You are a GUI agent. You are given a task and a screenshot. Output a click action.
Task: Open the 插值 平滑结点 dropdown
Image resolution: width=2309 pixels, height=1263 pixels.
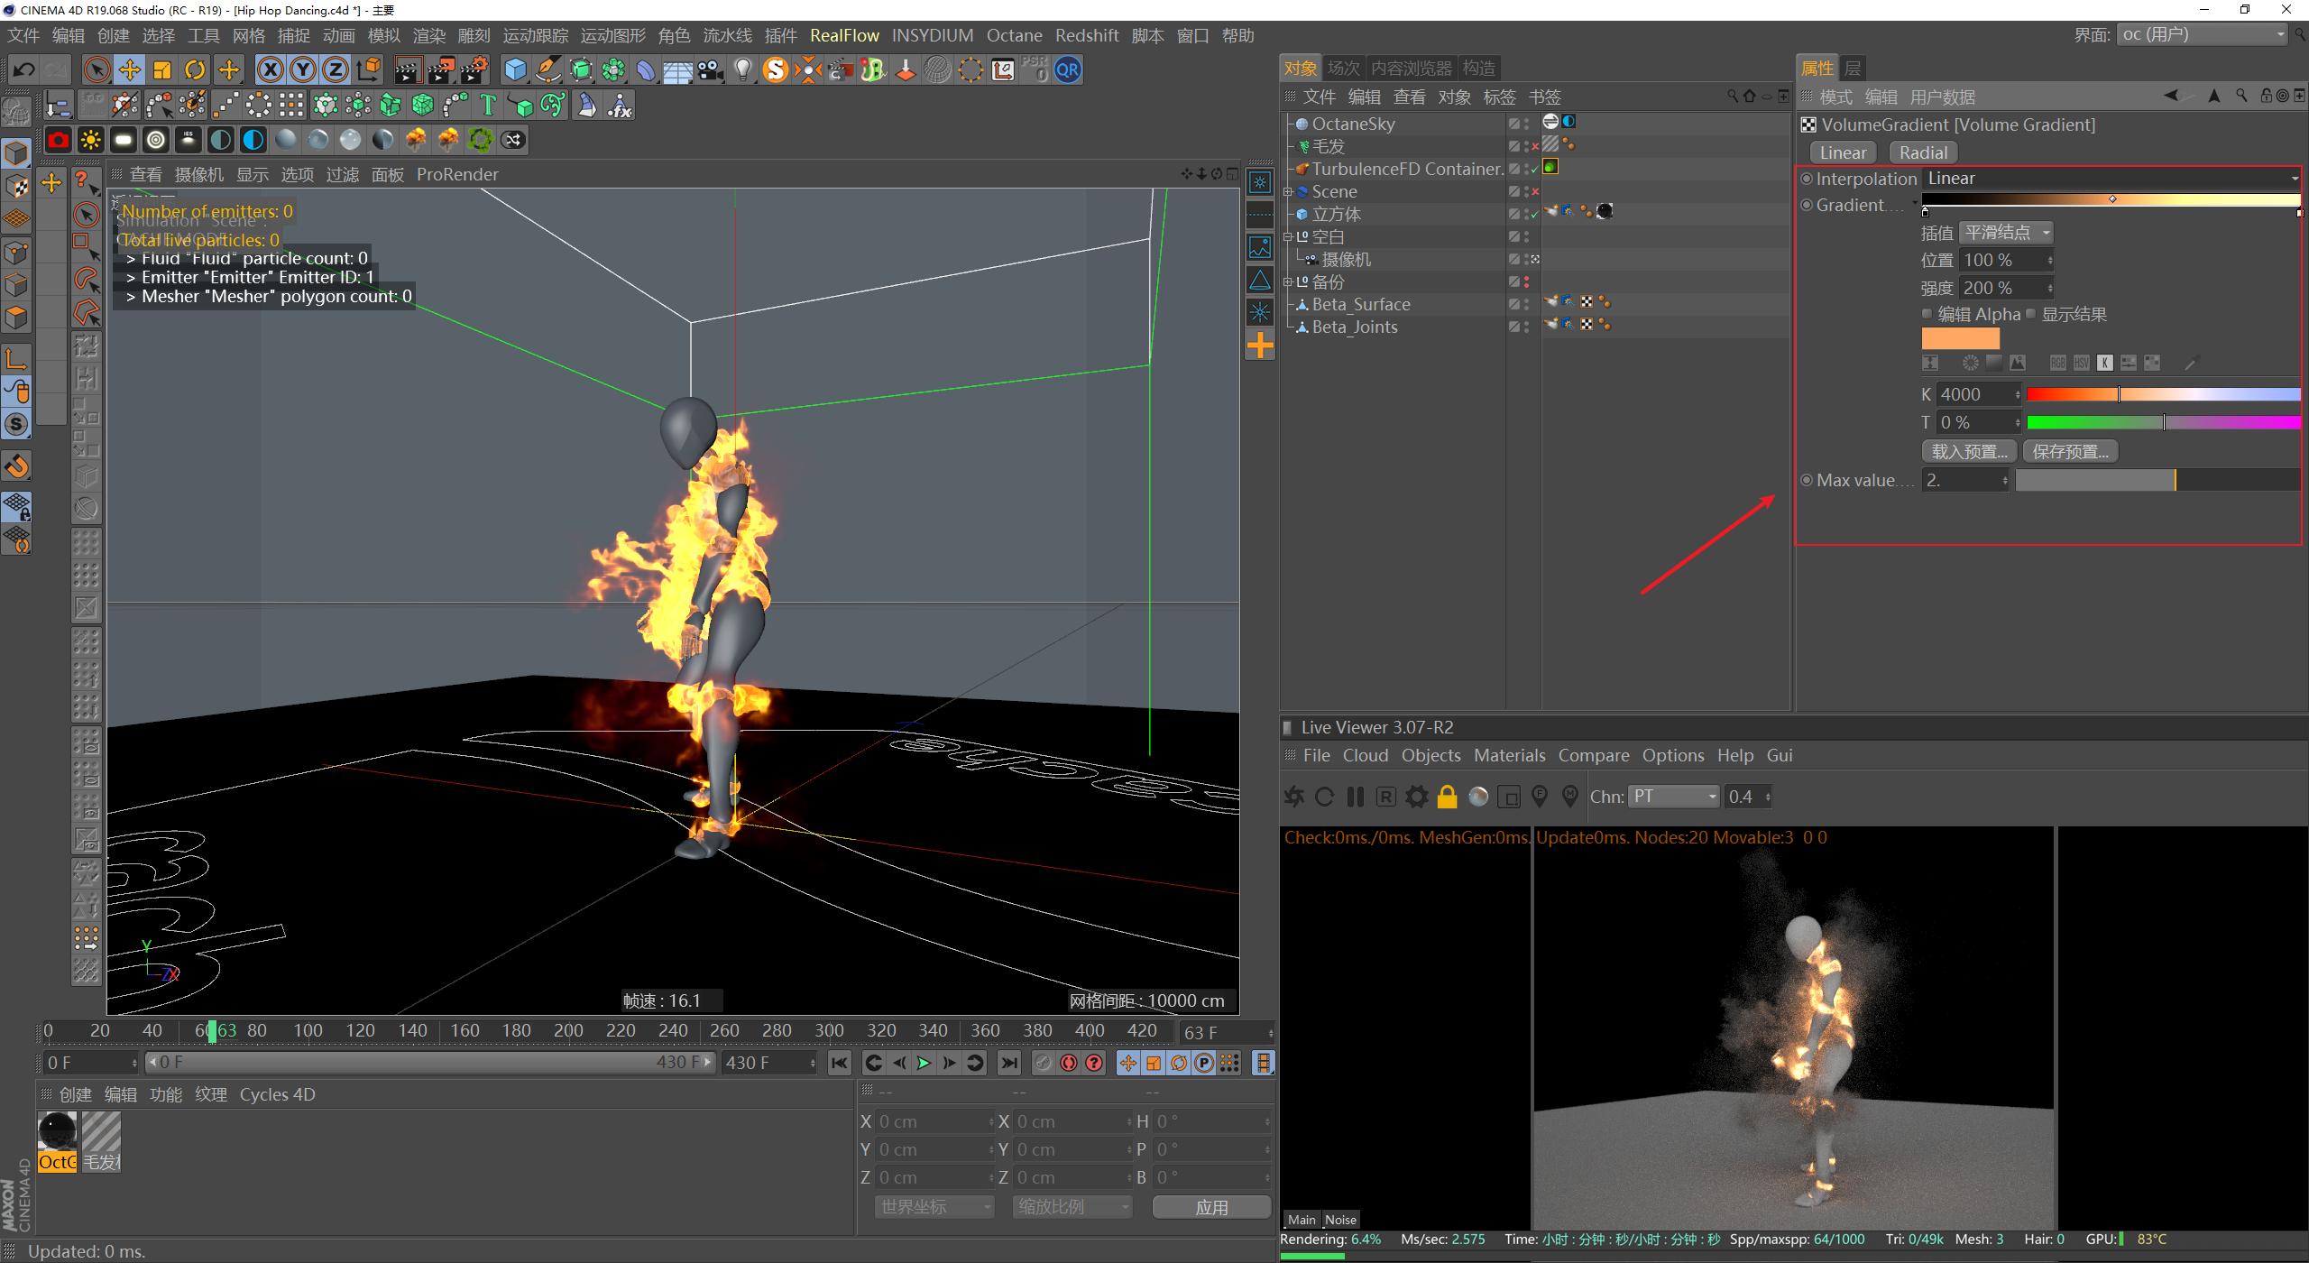pyautogui.click(x=2006, y=232)
